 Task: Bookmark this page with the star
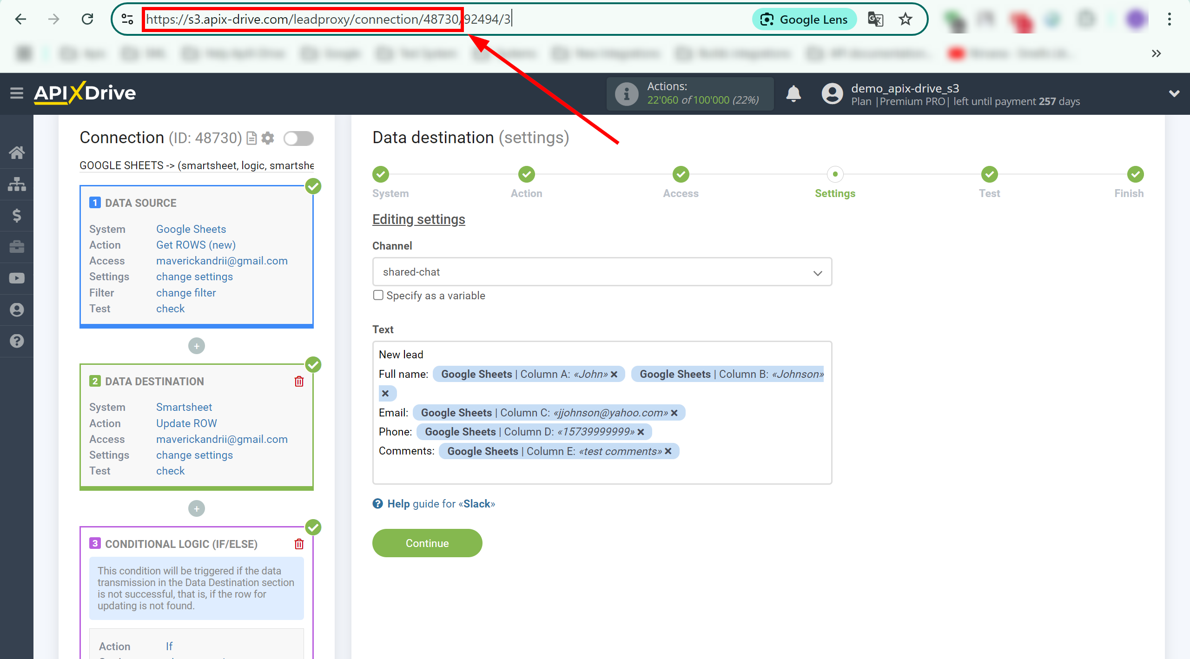point(905,19)
